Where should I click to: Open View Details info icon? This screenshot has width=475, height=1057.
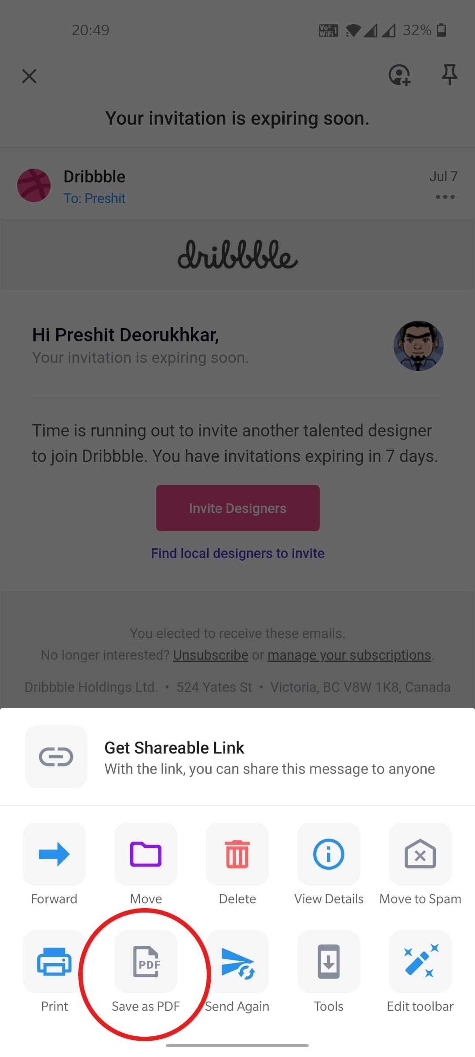point(329,854)
